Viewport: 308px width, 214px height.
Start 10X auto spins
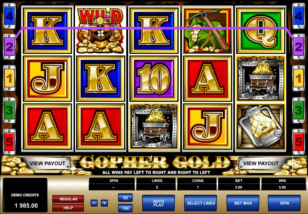[x=125, y=208]
